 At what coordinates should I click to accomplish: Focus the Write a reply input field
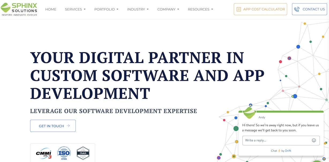[x=276, y=140]
